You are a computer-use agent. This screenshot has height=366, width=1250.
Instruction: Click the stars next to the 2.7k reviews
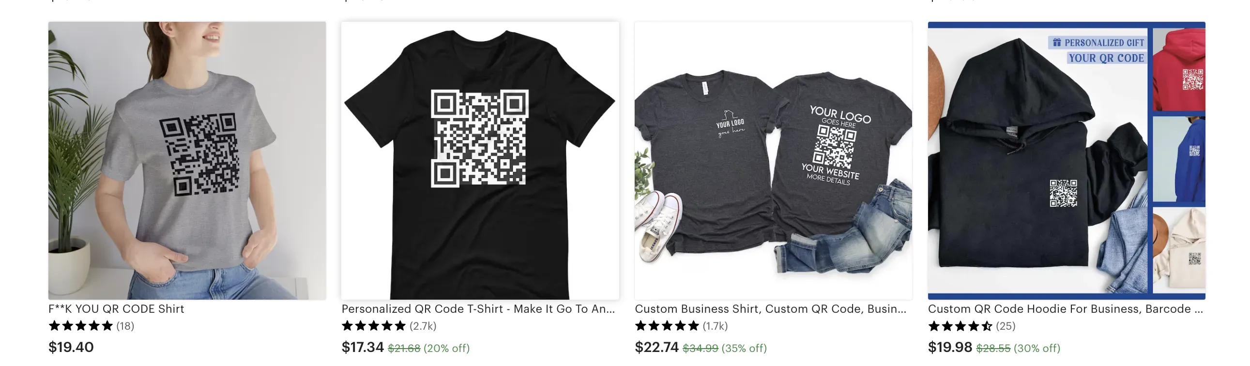tap(374, 326)
